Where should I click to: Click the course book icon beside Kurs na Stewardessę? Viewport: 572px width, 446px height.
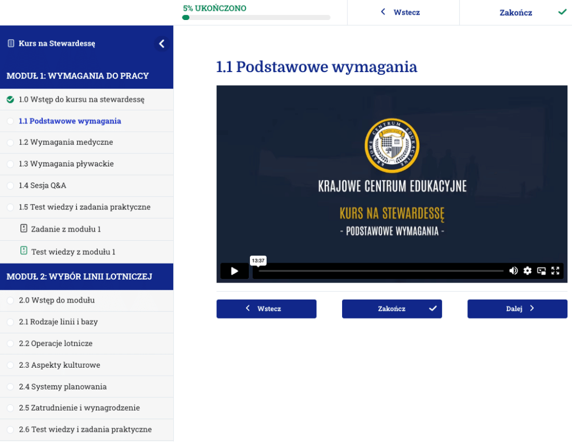pyautogui.click(x=11, y=43)
